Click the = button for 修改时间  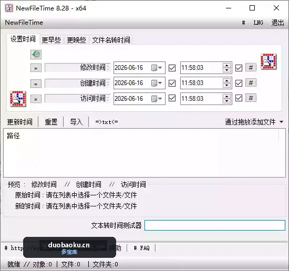(36, 68)
